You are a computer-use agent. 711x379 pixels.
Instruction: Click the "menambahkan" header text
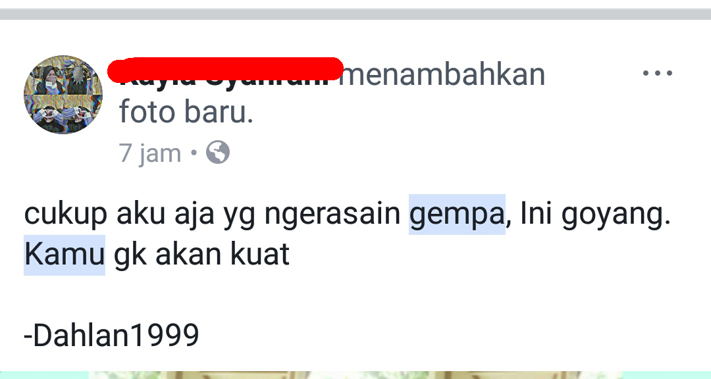coord(442,75)
